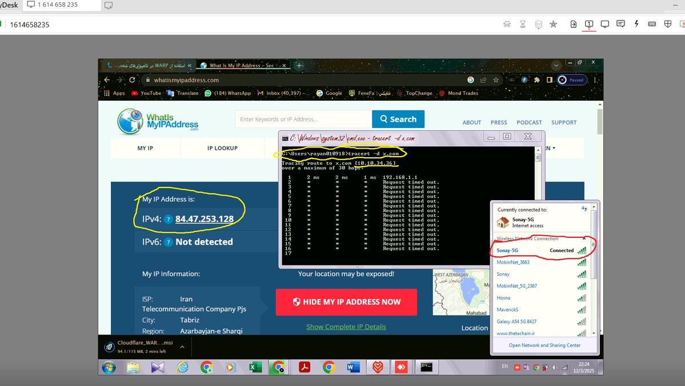Screen dimensions: 685x386
Task: Open Excel from taskbar
Action: (255, 367)
